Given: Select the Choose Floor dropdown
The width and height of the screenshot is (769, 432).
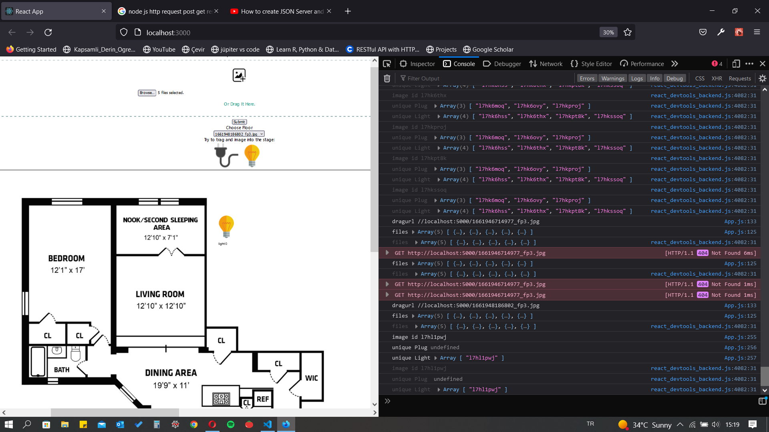Looking at the screenshot, I should (239, 134).
